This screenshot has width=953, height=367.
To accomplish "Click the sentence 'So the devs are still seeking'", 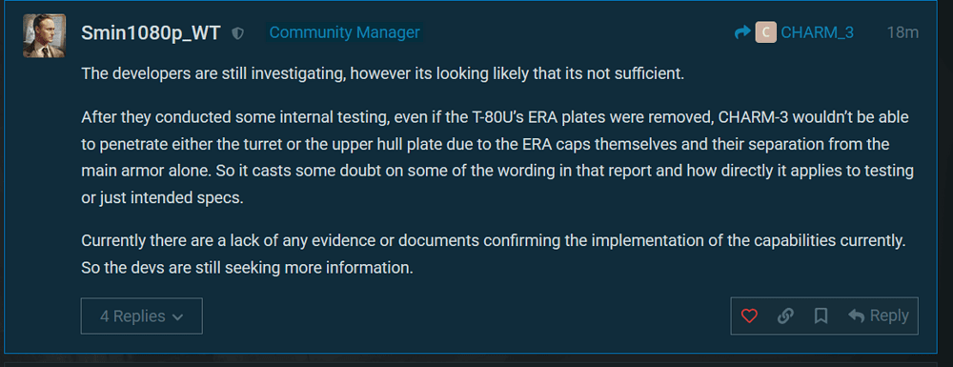I will (248, 268).
